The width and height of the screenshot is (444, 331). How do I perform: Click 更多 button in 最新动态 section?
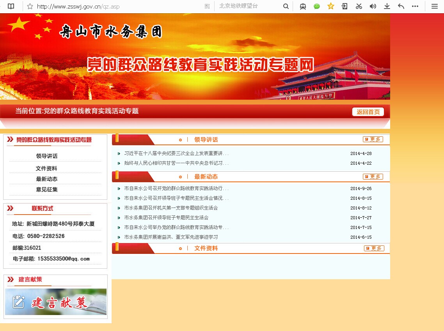373,177
